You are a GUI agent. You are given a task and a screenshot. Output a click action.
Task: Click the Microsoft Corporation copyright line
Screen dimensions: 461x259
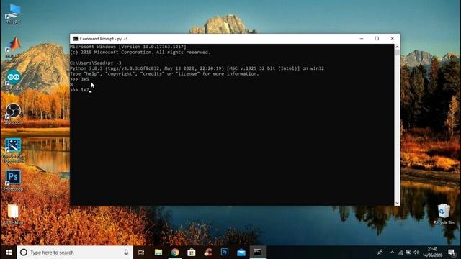coord(140,52)
